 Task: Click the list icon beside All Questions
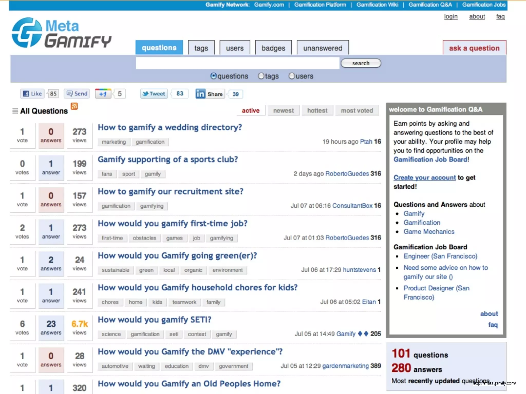15,111
